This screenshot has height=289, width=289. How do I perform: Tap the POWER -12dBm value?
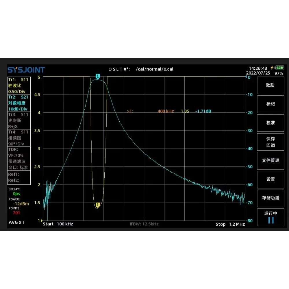click(x=21, y=204)
